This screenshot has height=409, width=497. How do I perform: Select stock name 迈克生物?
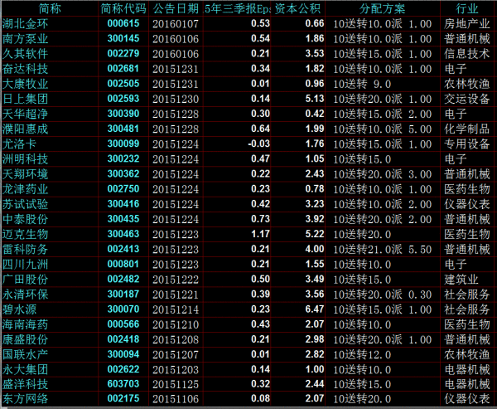25,234
